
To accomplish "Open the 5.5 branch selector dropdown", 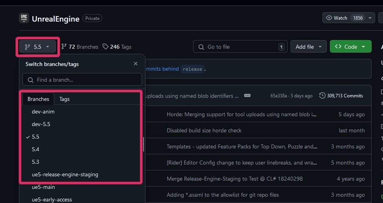I will [37, 47].
